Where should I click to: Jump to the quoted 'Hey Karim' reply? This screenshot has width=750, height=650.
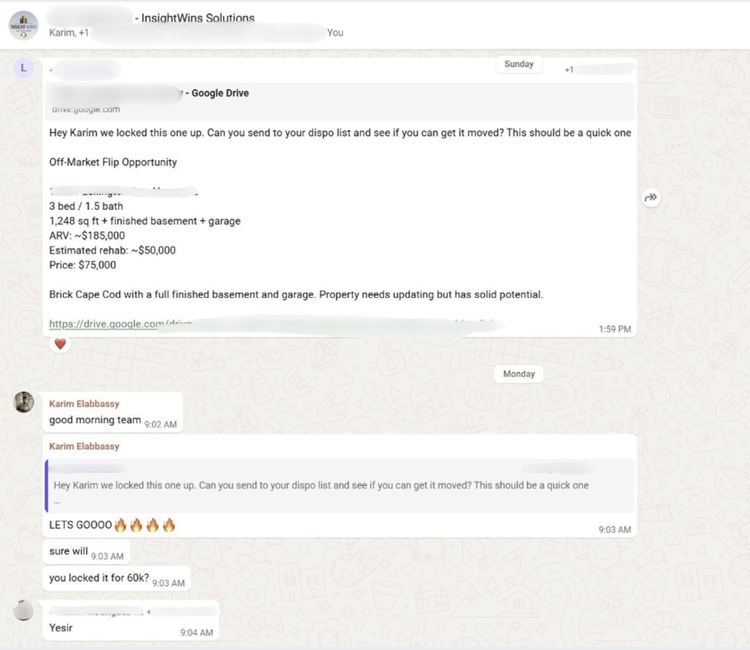tap(340, 486)
